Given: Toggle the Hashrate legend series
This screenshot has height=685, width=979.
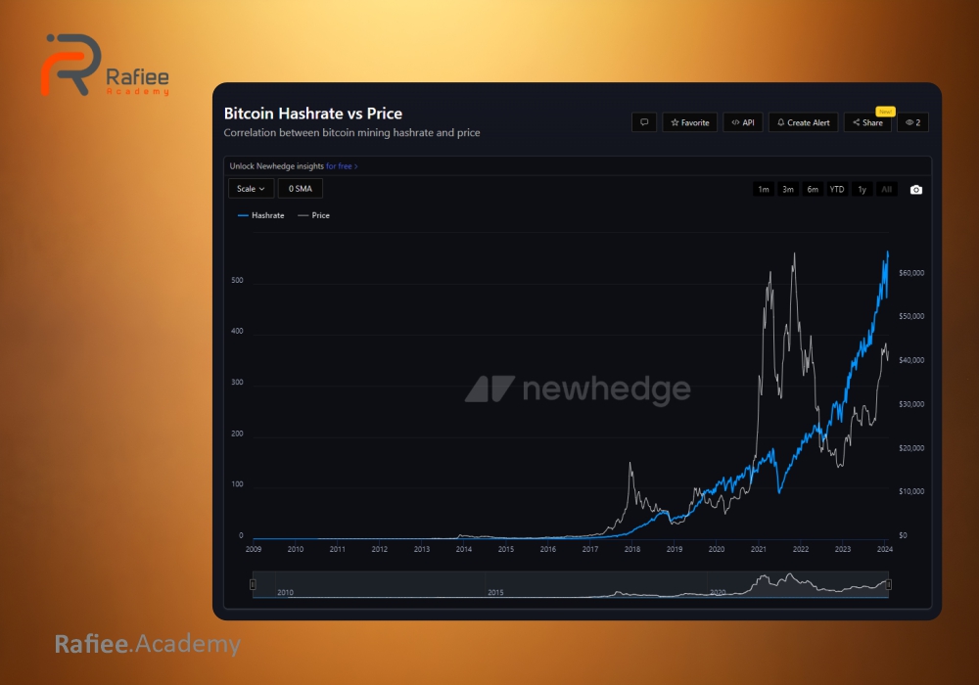Looking at the screenshot, I should [x=261, y=215].
